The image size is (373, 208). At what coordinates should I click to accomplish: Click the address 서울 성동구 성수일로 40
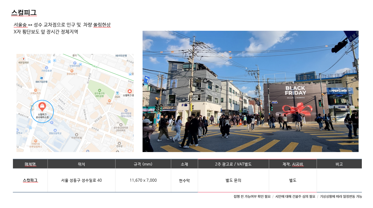(81, 180)
